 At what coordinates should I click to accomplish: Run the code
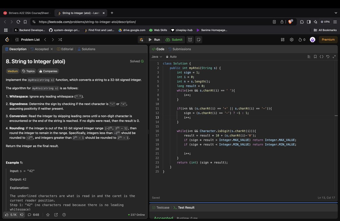coord(154,39)
